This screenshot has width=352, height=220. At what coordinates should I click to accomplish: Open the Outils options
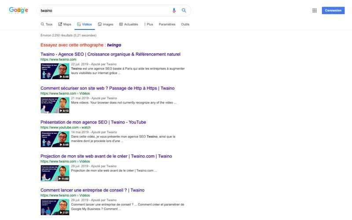(185, 24)
